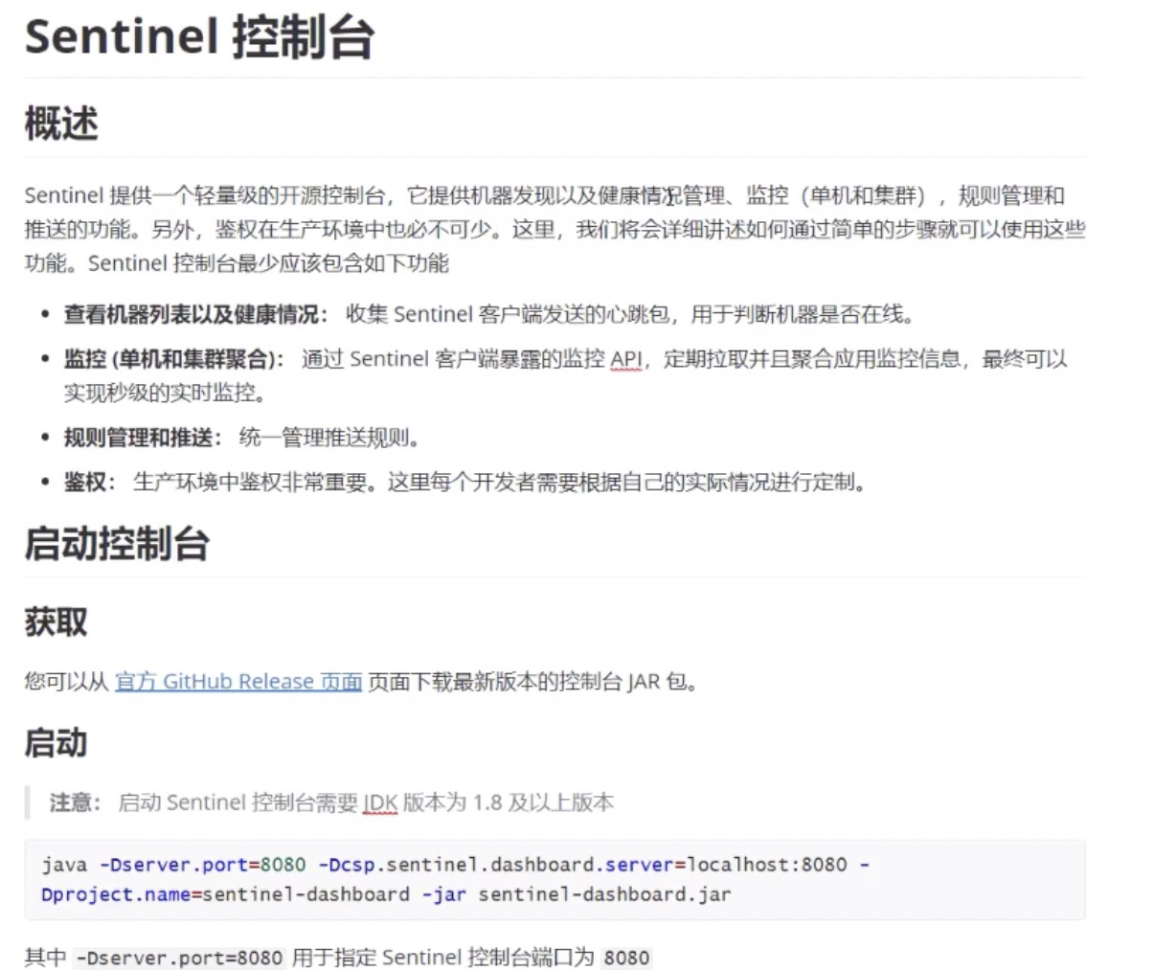Click Dproject.name=sentinel-dashboard in the code block
The image size is (1155, 971).
225,894
